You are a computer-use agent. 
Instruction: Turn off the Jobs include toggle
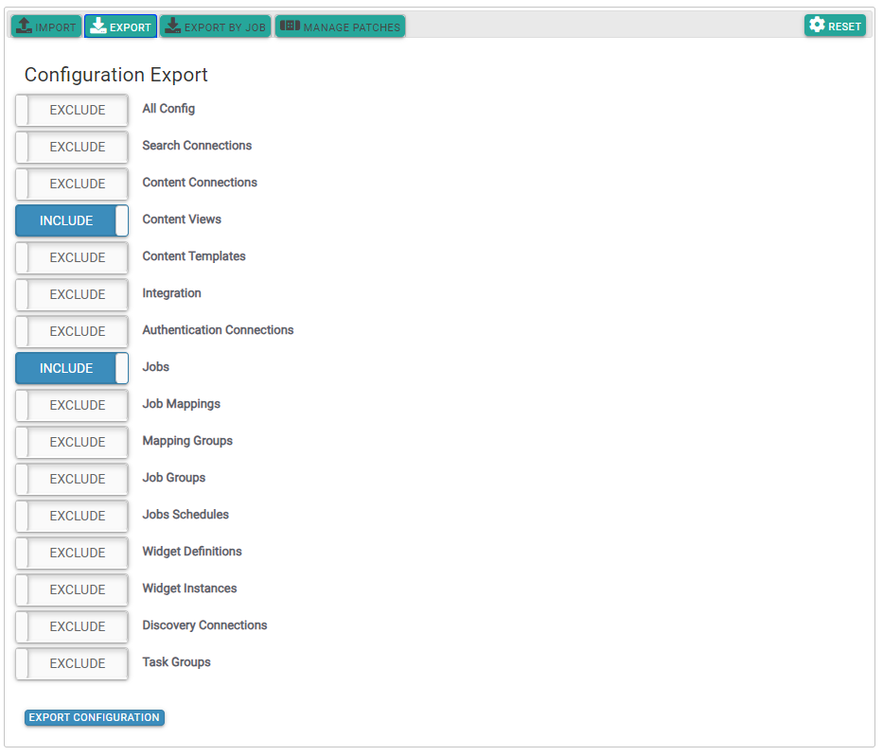(x=72, y=368)
